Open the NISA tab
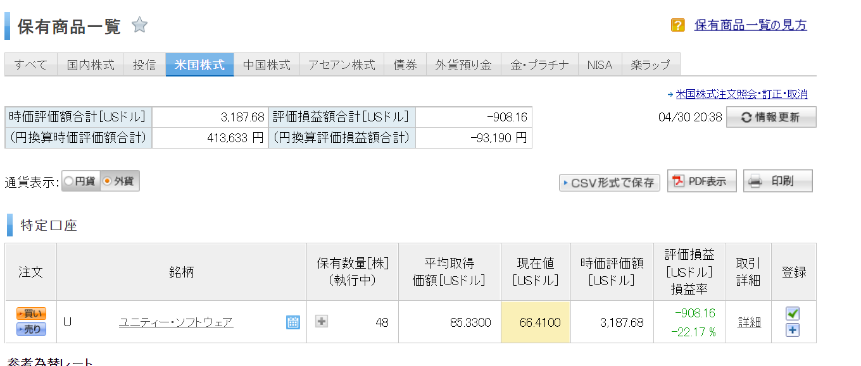Viewport: 861px width, 366px height. (599, 64)
